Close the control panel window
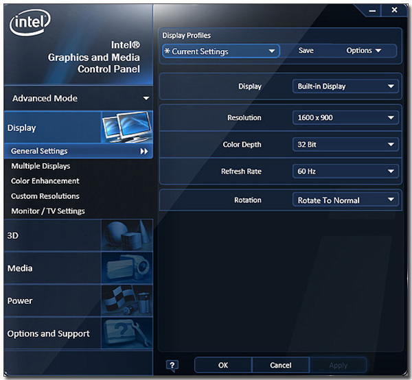This screenshot has height=380, width=412. (394, 10)
